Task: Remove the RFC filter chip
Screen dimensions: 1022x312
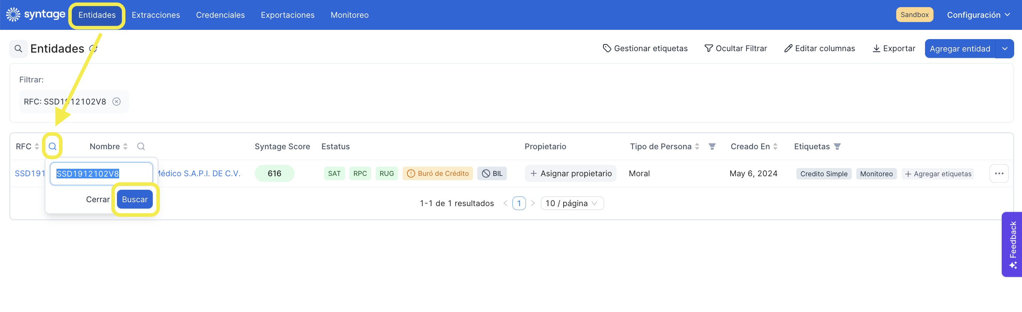Action: (116, 102)
